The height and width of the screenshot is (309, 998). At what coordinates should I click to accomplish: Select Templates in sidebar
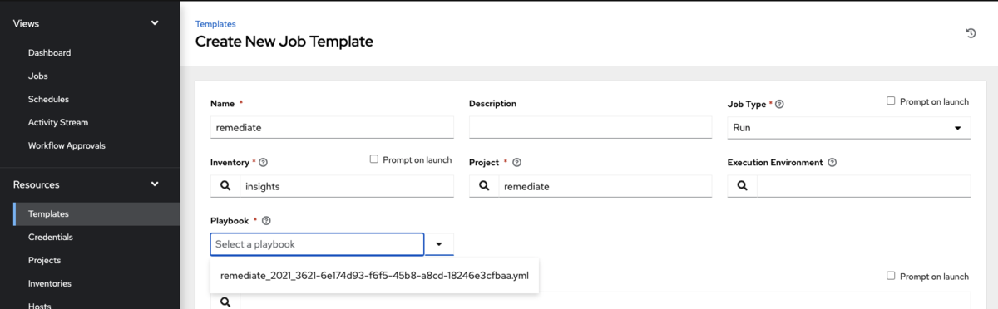(96, 213)
